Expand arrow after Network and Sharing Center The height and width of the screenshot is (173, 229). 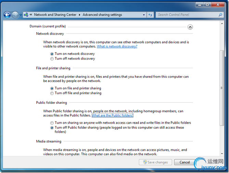click(x=80, y=15)
